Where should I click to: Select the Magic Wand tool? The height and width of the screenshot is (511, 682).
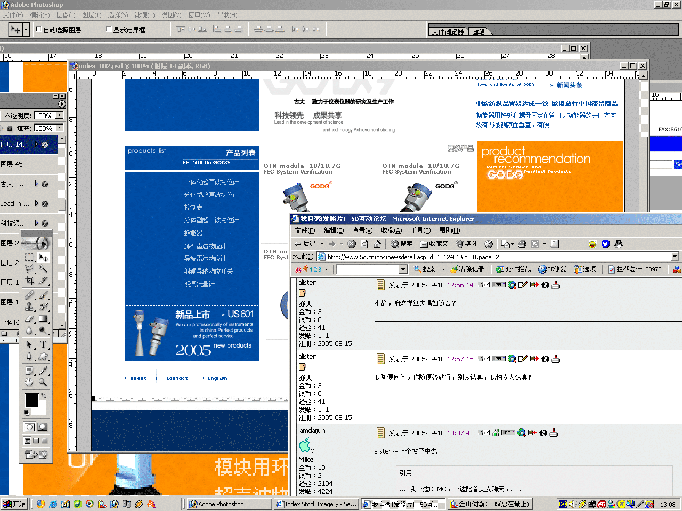coord(43,269)
